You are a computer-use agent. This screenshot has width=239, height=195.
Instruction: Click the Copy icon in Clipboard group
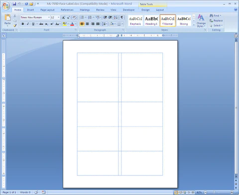pos(15,20)
